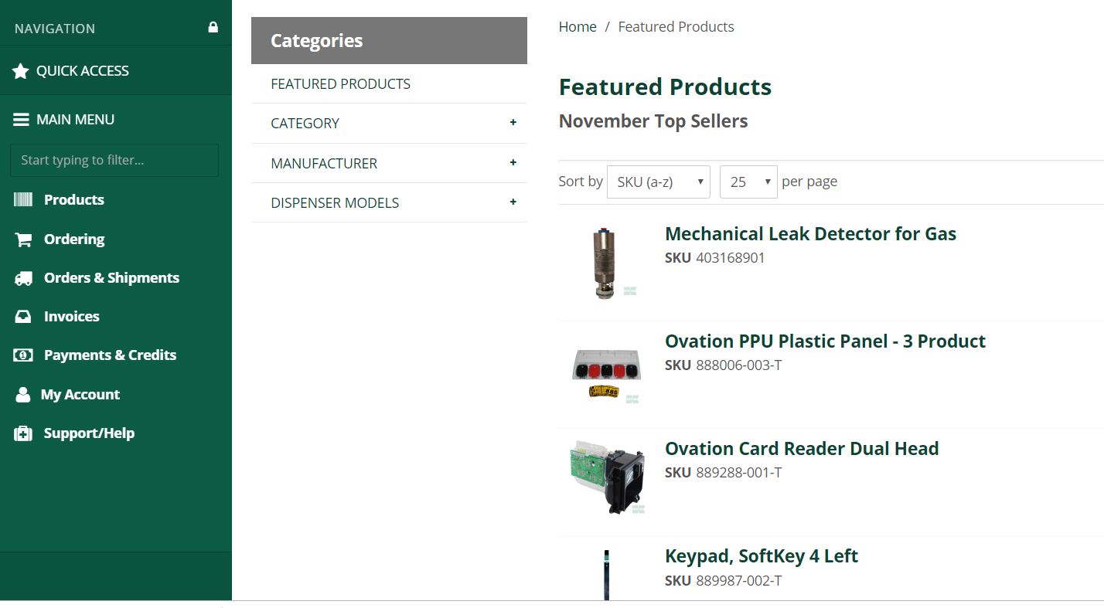Click the My Account user icon
1104x608 pixels.
(x=23, y=395)
